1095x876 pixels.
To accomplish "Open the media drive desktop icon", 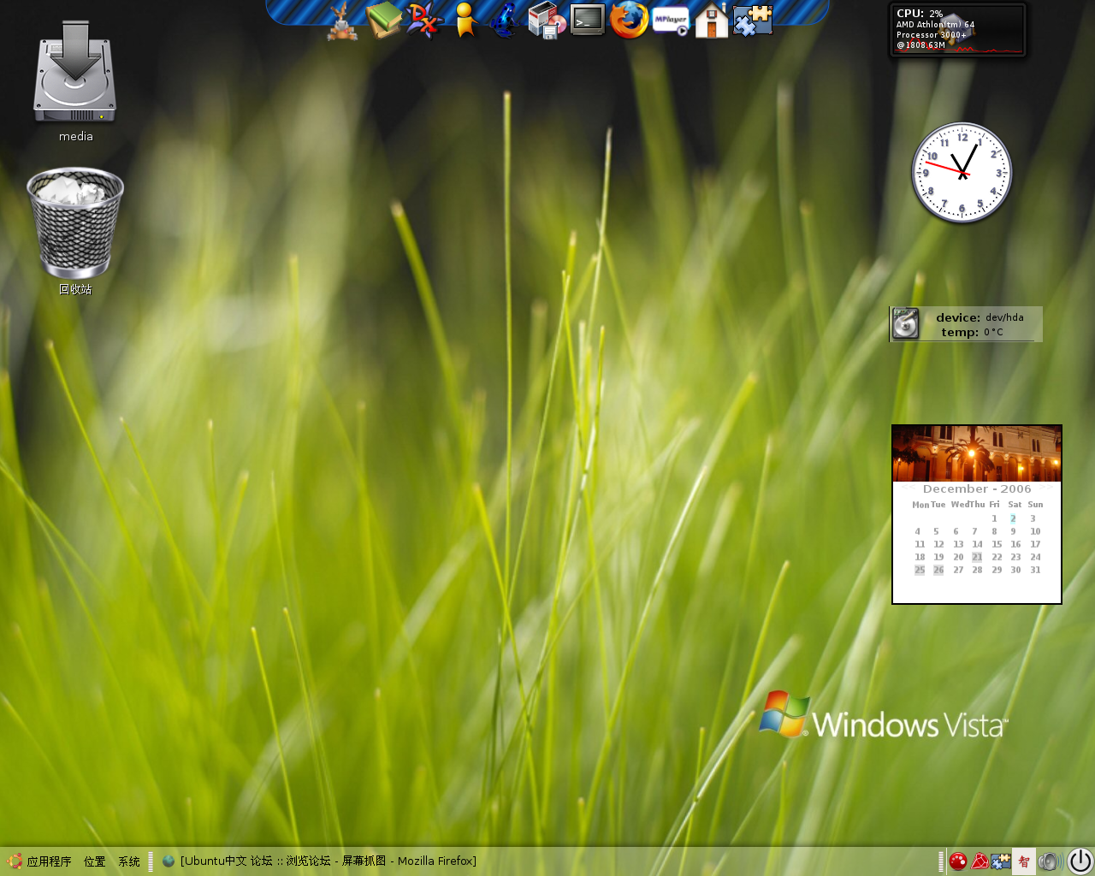I will [75, 81].
